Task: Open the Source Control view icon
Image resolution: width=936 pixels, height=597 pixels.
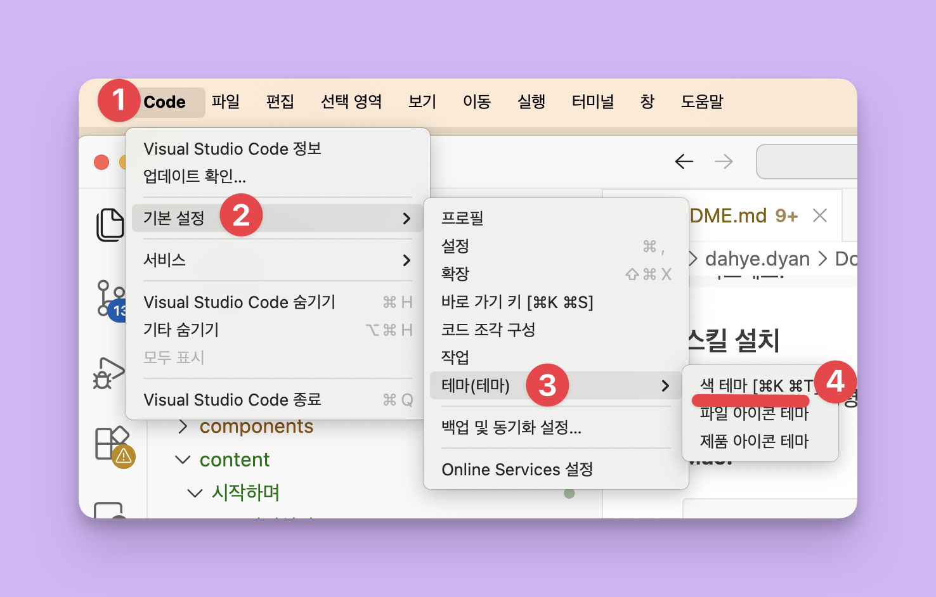Action: (x=109, y=298)
